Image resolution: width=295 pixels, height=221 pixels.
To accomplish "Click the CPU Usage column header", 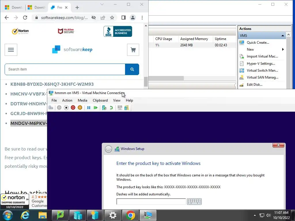I will tap(164, 39).
